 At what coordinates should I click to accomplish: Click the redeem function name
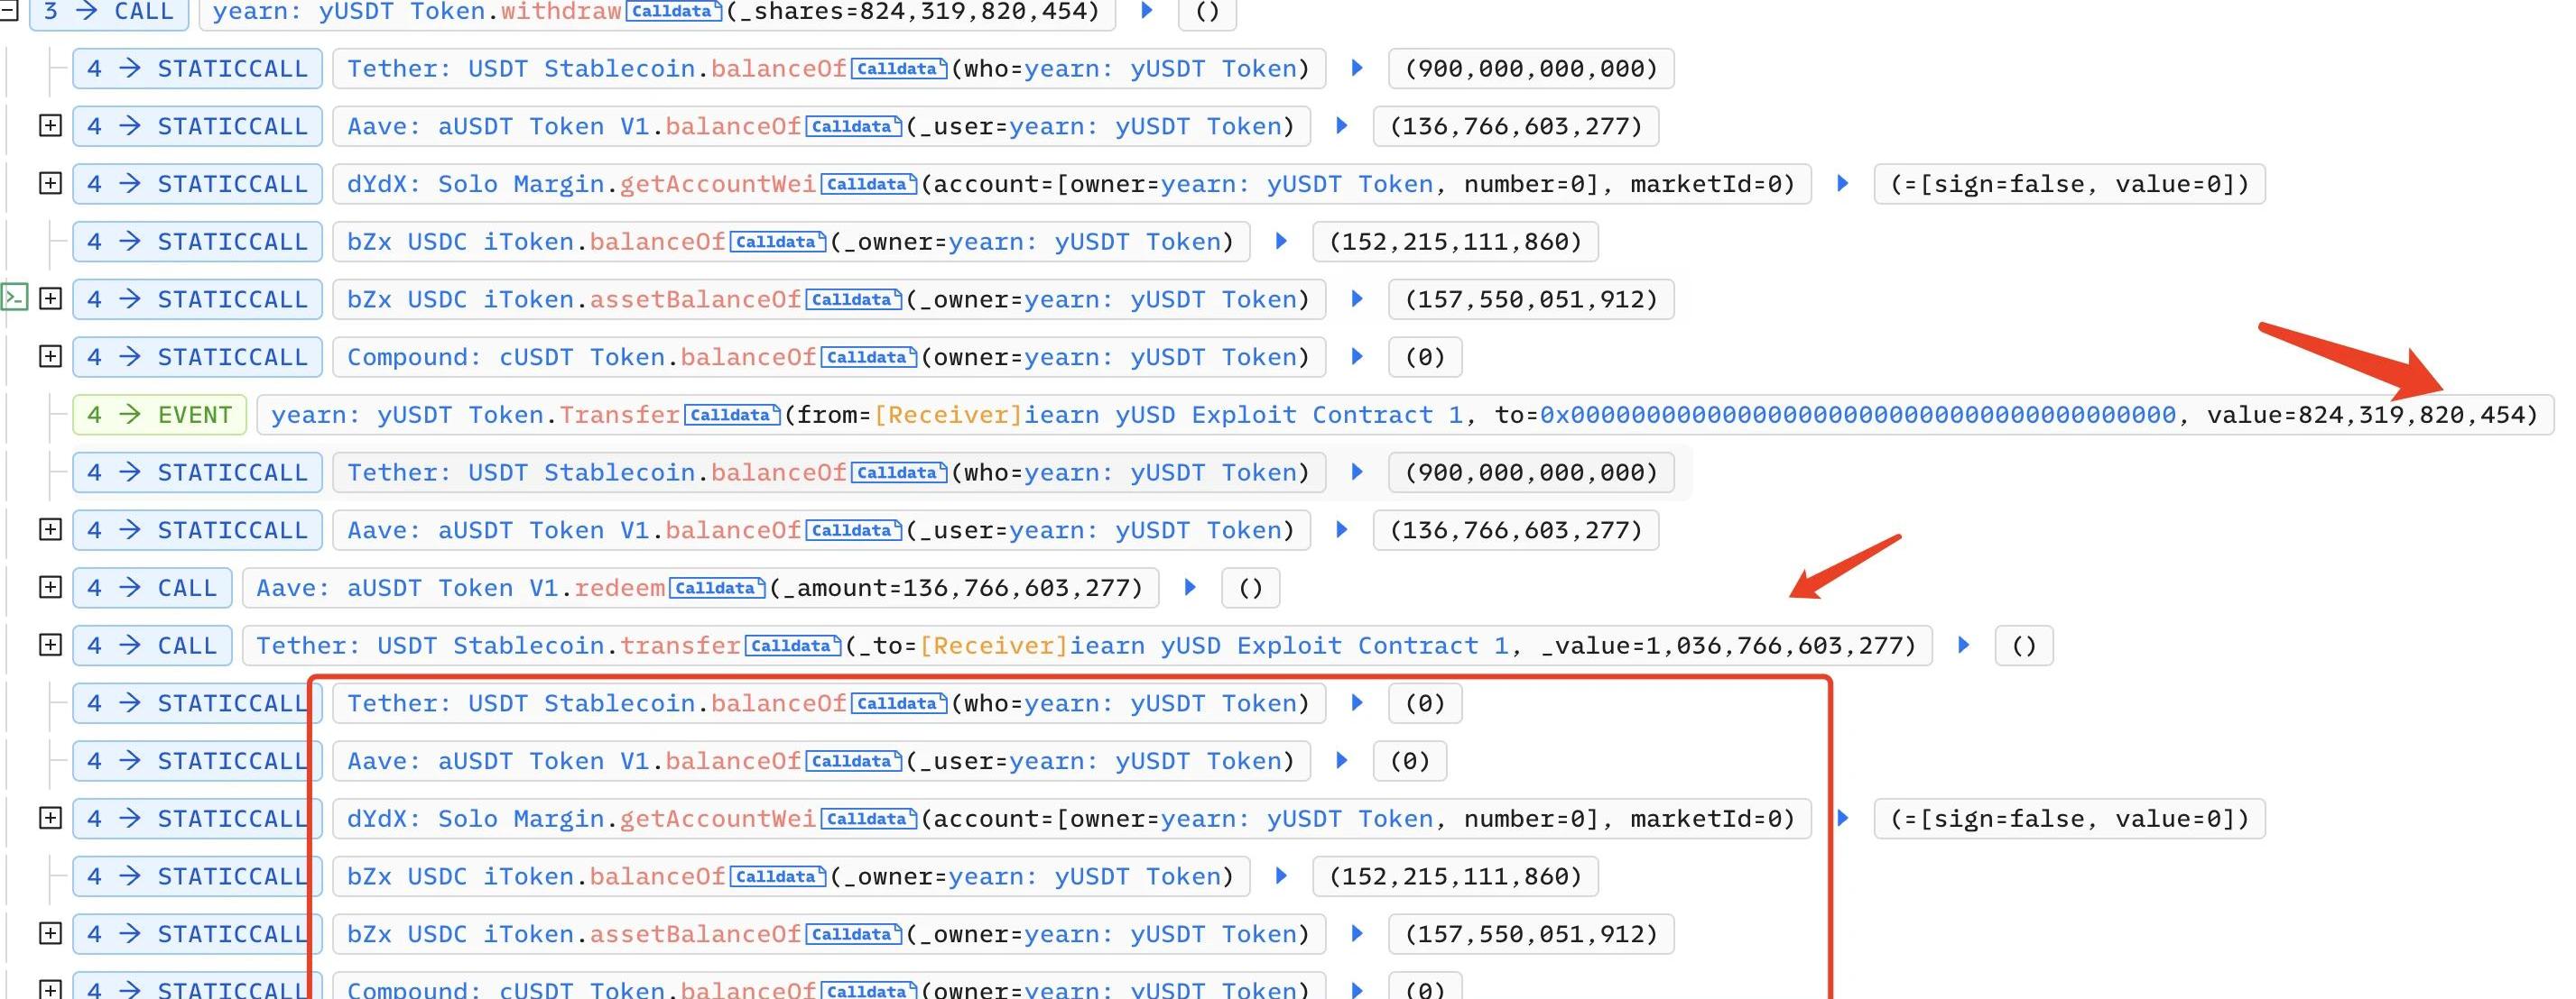pos(619,588)
